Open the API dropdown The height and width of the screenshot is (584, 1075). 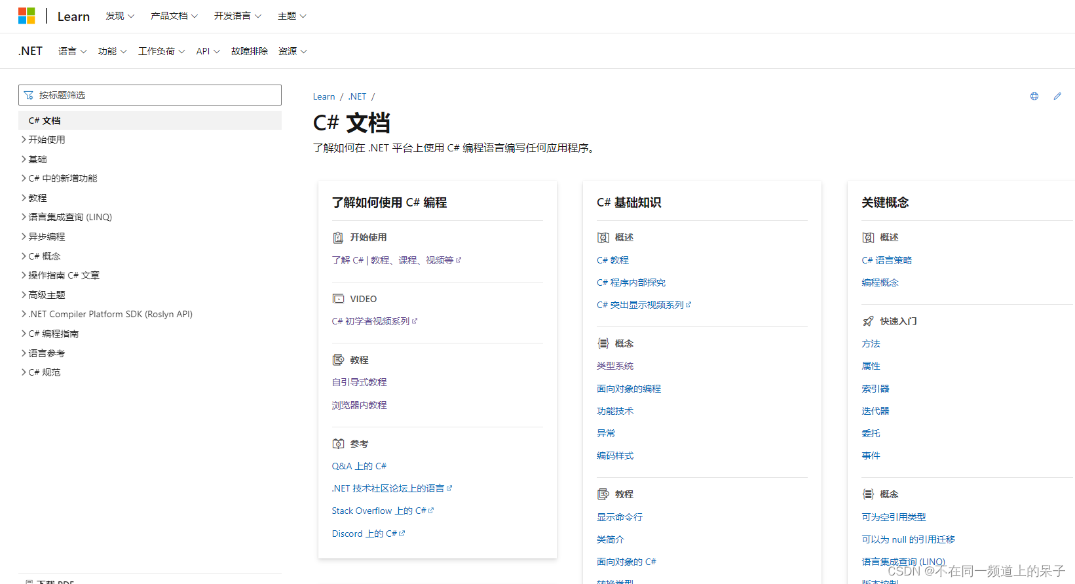coord(208,51)
